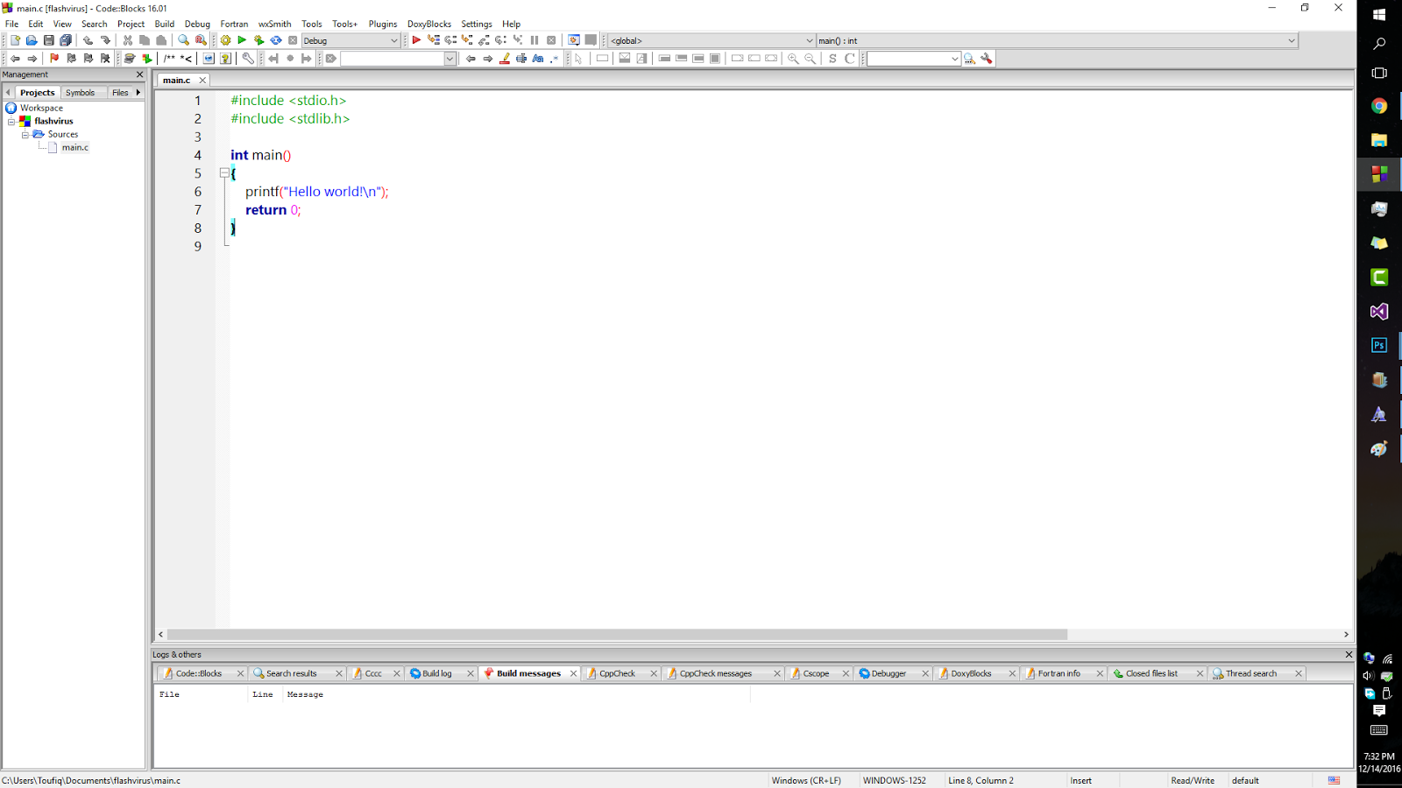Viewport: 1402px width, 788px height.
Task: Save all files toolbar icon
Action: (x=66, y=40)
